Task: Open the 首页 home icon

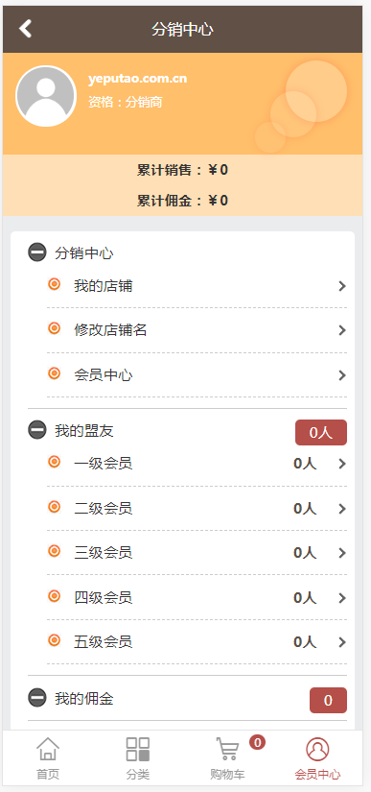Action: coord(48,749)
